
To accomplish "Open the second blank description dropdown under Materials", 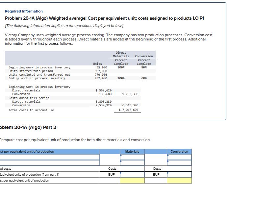I will tap(132, 163).
